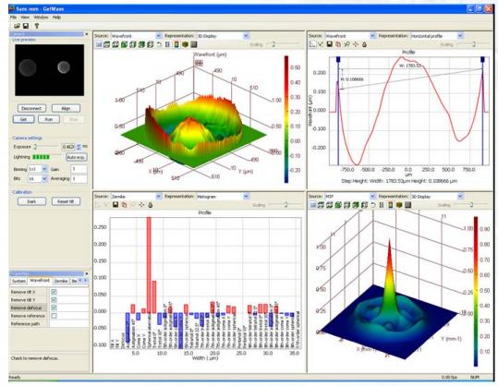Click the Reset tilt button
This screenshot has height=386, width=498.
click(66, 201)
